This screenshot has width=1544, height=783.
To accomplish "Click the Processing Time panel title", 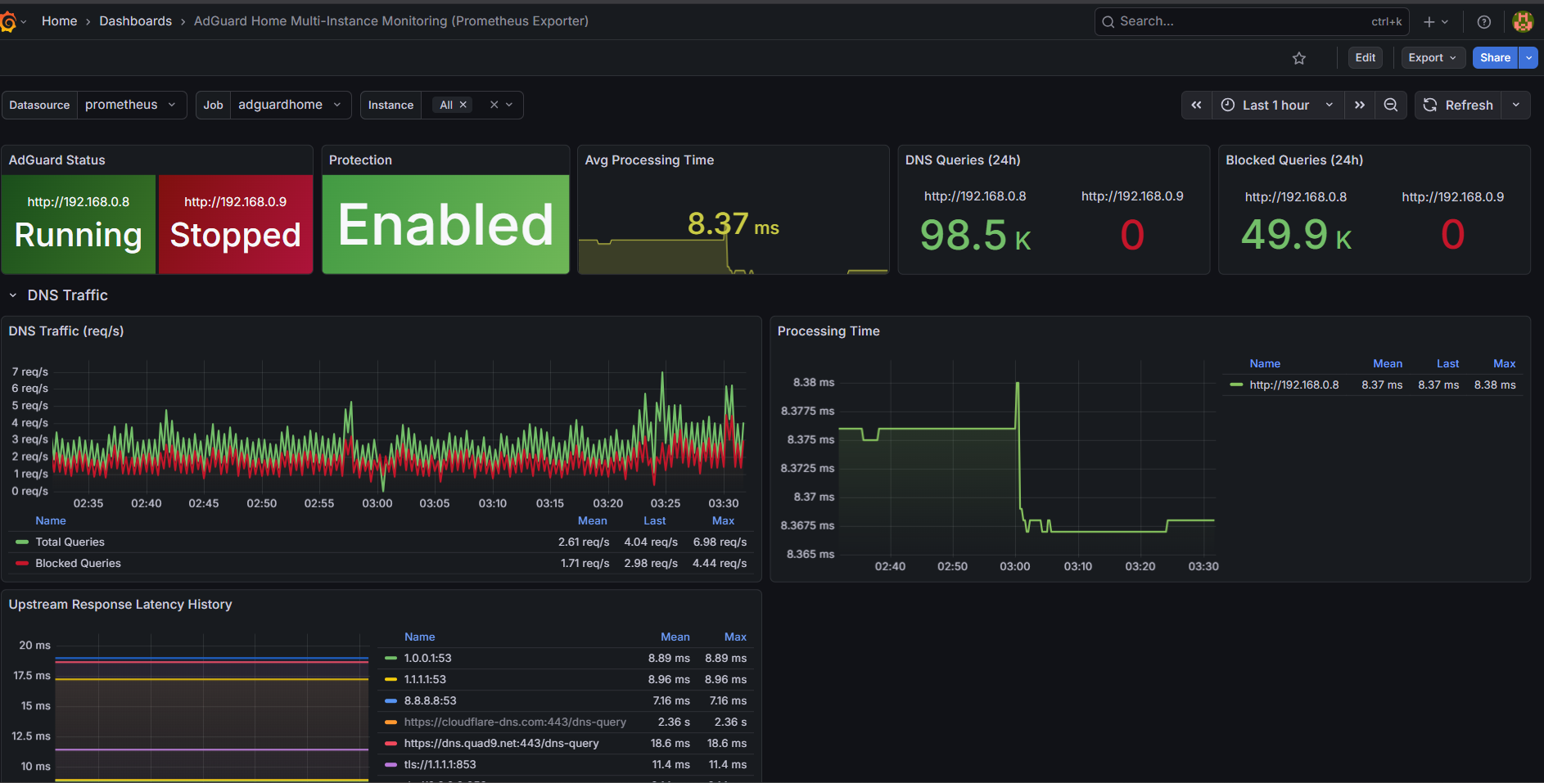I will pos(828,331).
